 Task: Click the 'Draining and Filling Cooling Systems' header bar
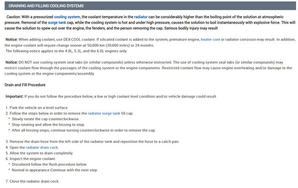[x=46, y=6]
